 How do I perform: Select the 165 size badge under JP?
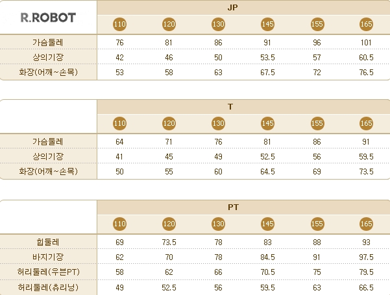pos(366,24)
